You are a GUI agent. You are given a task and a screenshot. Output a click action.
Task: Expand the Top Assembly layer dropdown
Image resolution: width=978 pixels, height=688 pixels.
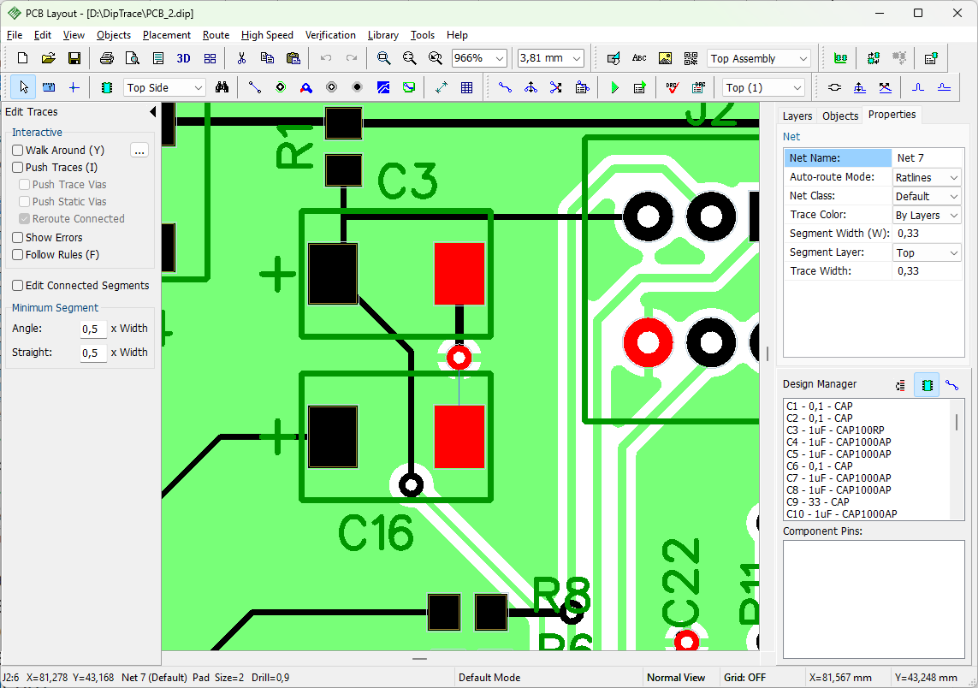[x=759, y=59]
